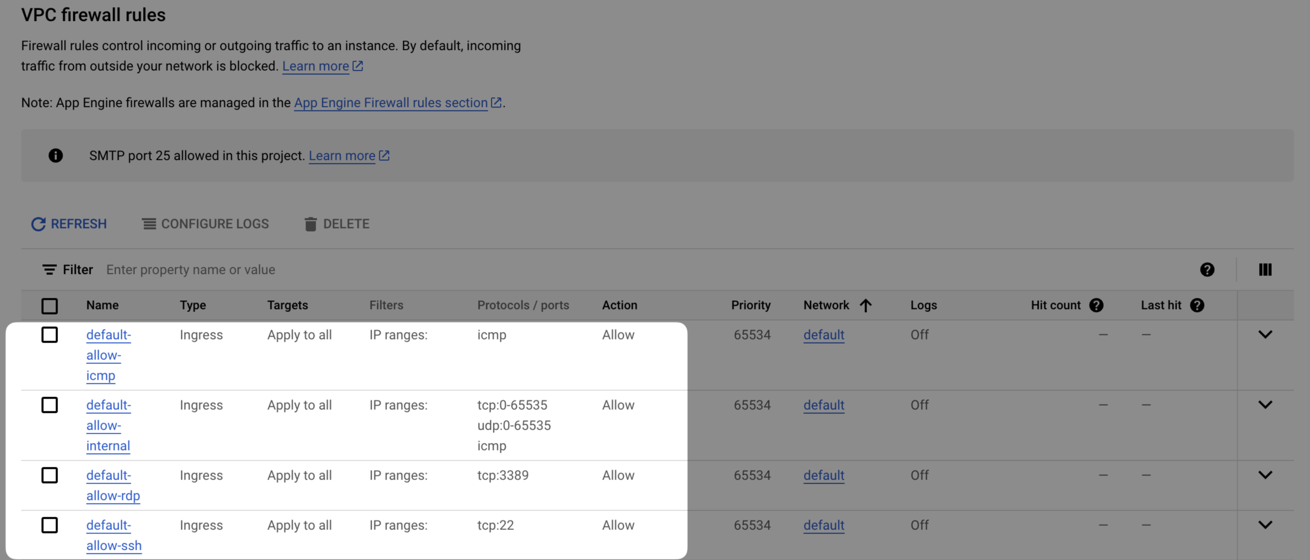The width and height of the screenshot is (1310, 560).
Task: Click the SMTP info circle icon
Action: coord(55,156)
